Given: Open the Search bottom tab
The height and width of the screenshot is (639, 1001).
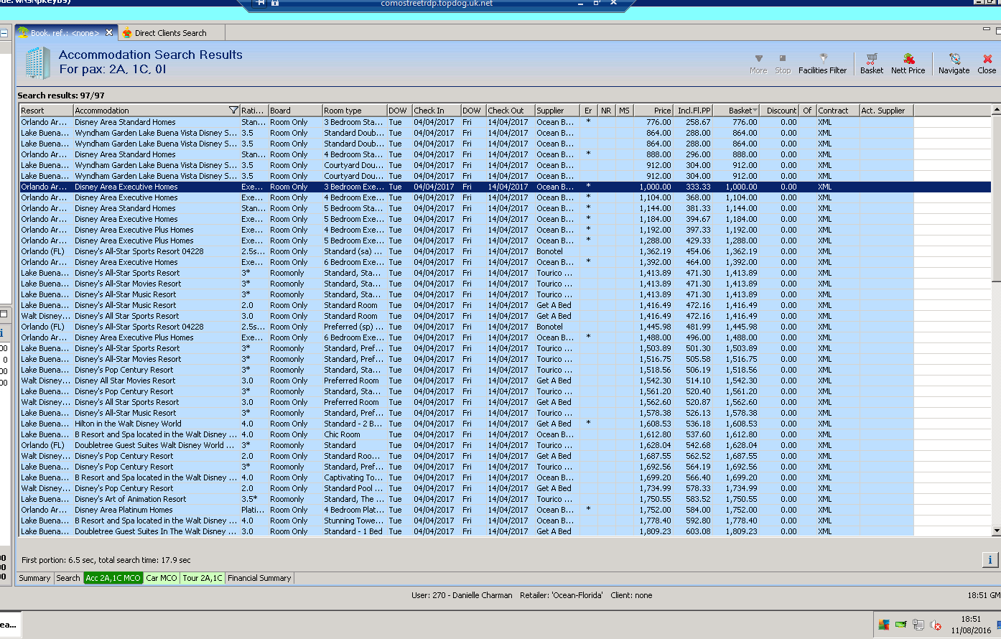Looking at the screenshot, I should pyautogui.click(x=68, y=578).
